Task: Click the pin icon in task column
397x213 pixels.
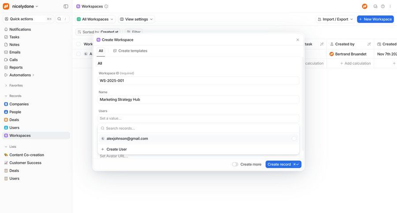Action: click(x=322, y=44)
